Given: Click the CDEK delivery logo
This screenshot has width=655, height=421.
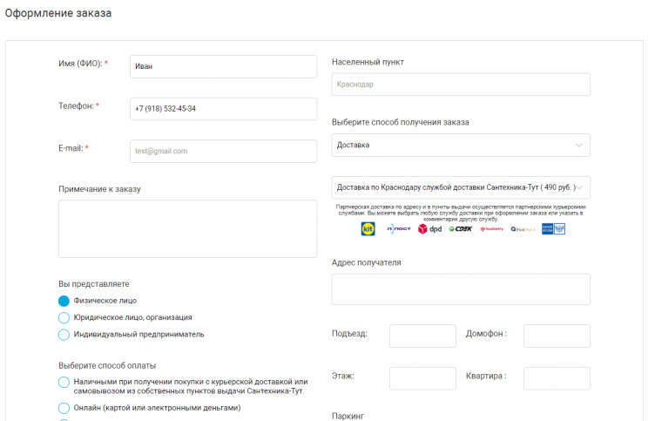Looking at the screenshot, I should click(x=461, y=229).
